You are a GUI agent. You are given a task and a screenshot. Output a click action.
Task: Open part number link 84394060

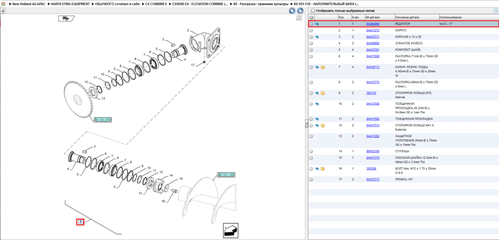pos(373,24)
